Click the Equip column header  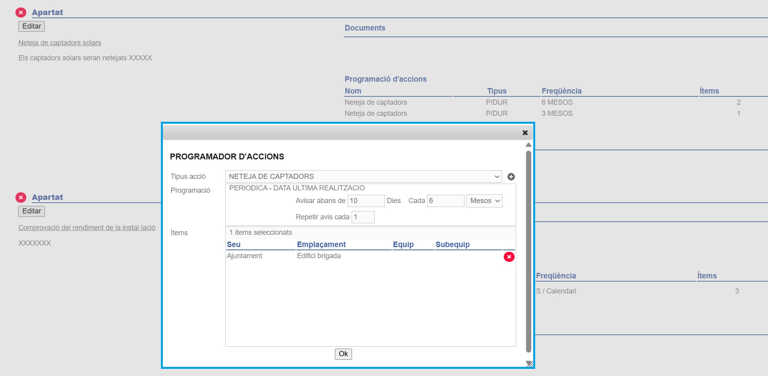(x=403, y=244)
